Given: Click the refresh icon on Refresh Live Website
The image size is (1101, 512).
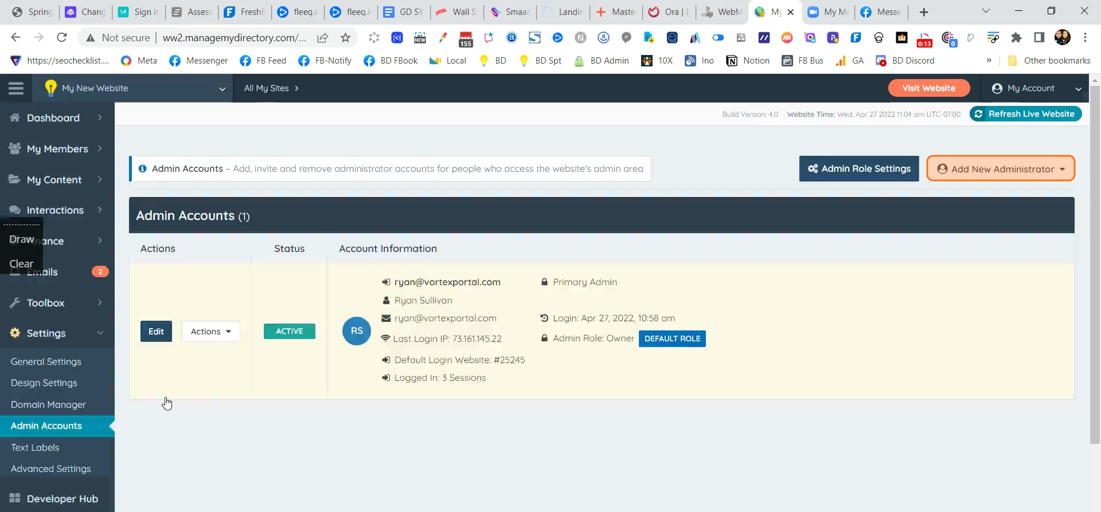Looking at the screenshot, I should [x=979, y=114].
